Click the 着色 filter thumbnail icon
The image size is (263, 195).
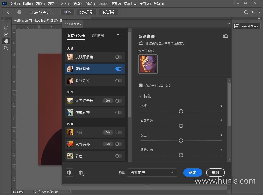[x=70, y=156]
